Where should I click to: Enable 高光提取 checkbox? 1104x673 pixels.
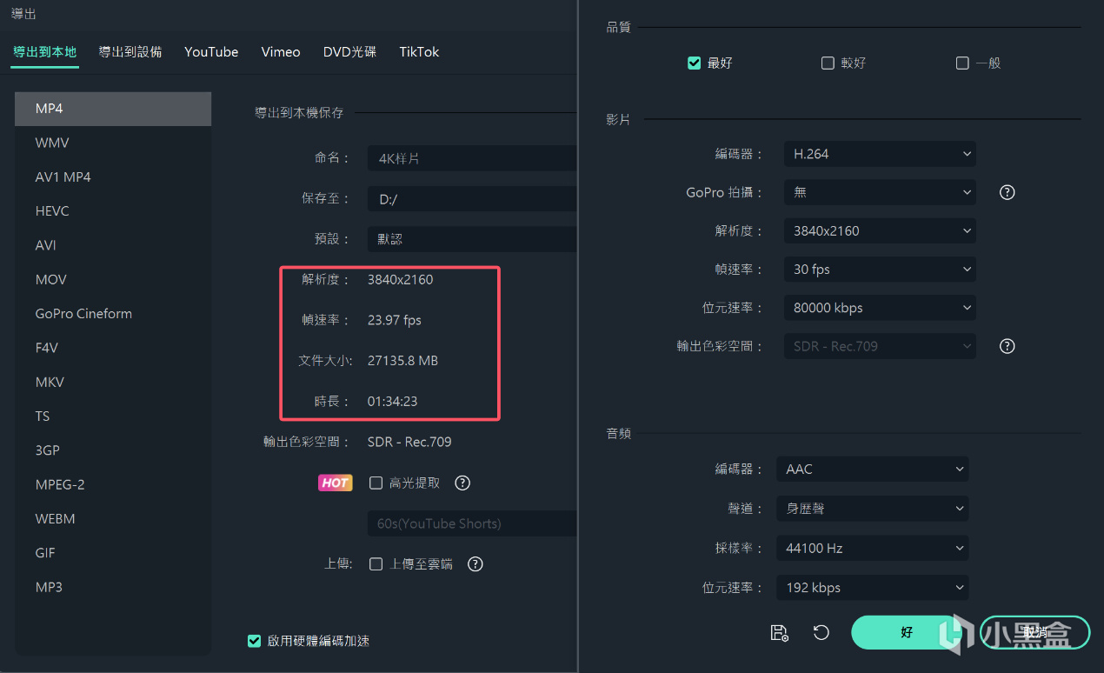point(376,483)
